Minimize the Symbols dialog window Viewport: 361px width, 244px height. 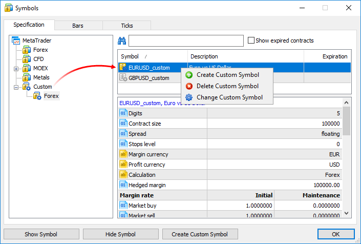pos(302,8)
